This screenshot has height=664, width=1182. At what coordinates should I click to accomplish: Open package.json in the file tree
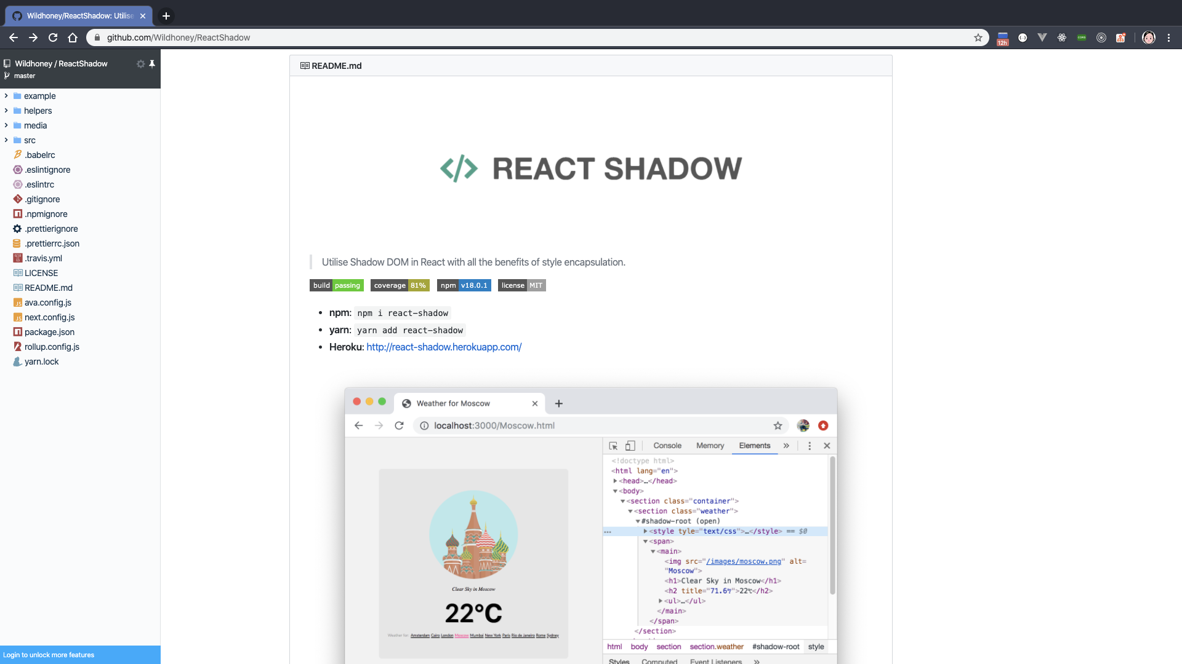(x=49, y=332)
